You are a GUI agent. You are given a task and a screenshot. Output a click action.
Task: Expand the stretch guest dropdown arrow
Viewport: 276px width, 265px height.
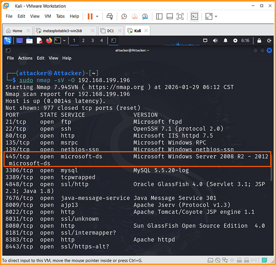tap(216, 17)
